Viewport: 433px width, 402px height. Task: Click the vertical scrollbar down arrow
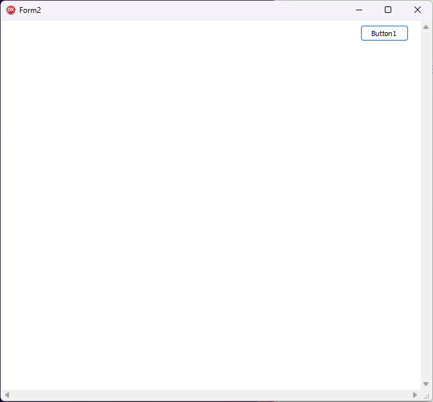pos(425,384)
